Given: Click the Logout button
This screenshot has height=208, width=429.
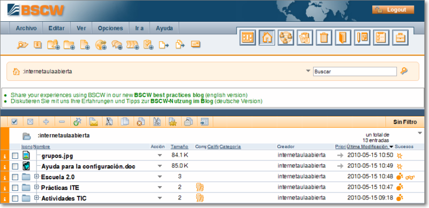Looking at the screenshot, I should click(x=393, y=10).
